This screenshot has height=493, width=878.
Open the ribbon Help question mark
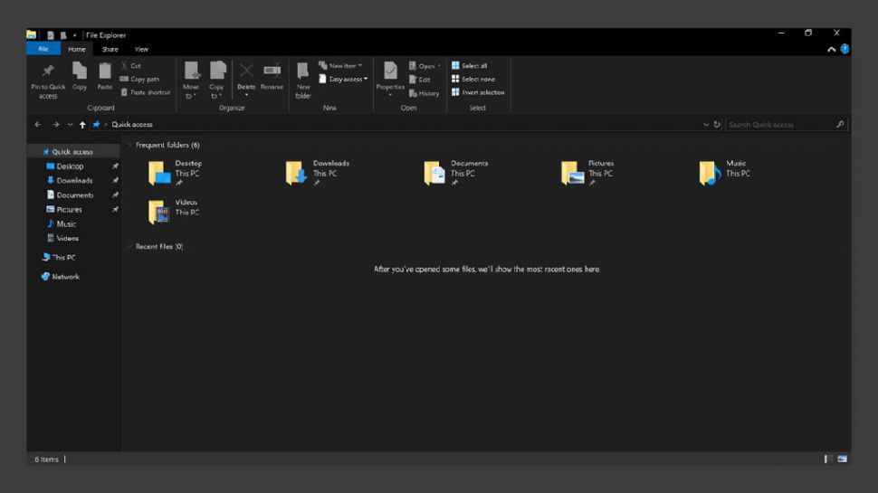click(845, 49)
